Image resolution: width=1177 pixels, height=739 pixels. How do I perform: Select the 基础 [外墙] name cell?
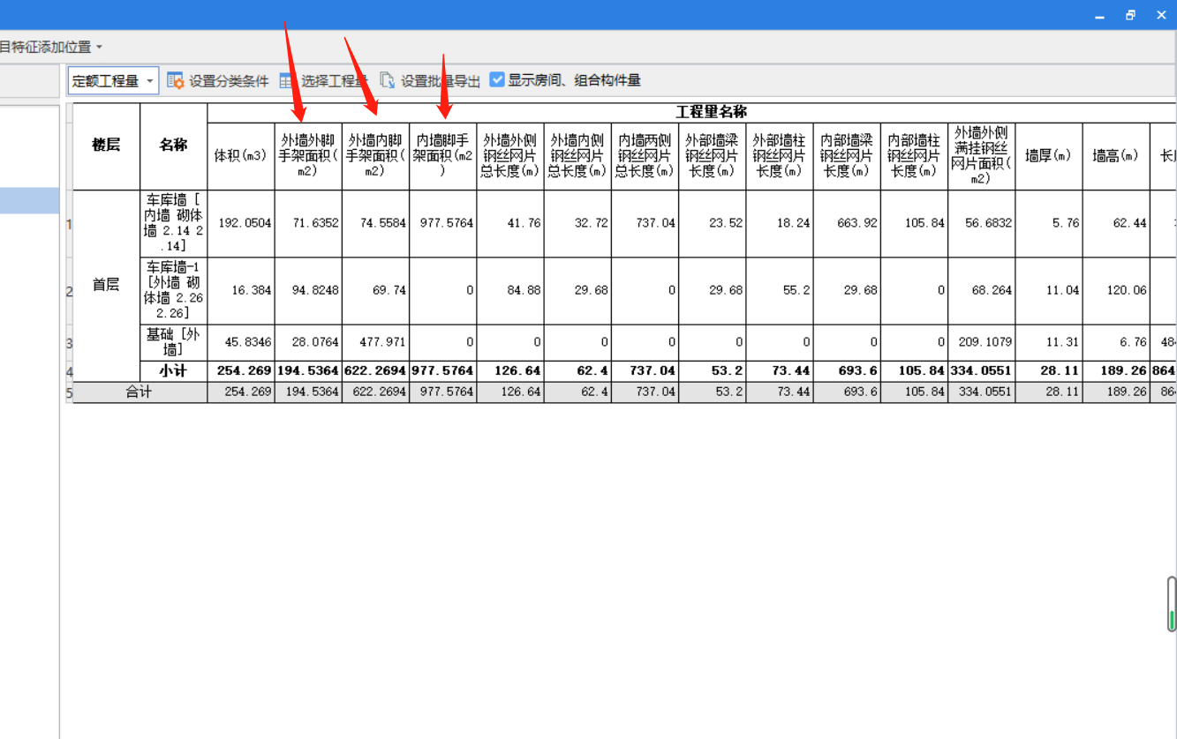[x=174, y=342]
